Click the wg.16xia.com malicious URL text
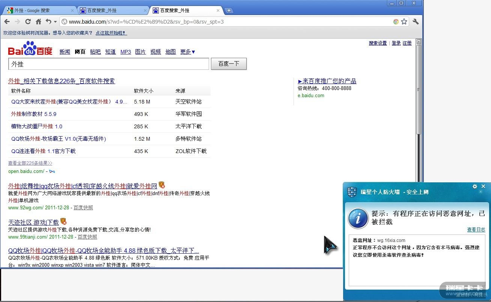This screenshot has height=302, width=491. [x=391, y=240]
